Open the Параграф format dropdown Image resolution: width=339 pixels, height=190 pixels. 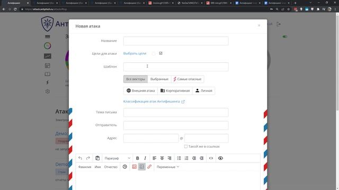[118, 158]
